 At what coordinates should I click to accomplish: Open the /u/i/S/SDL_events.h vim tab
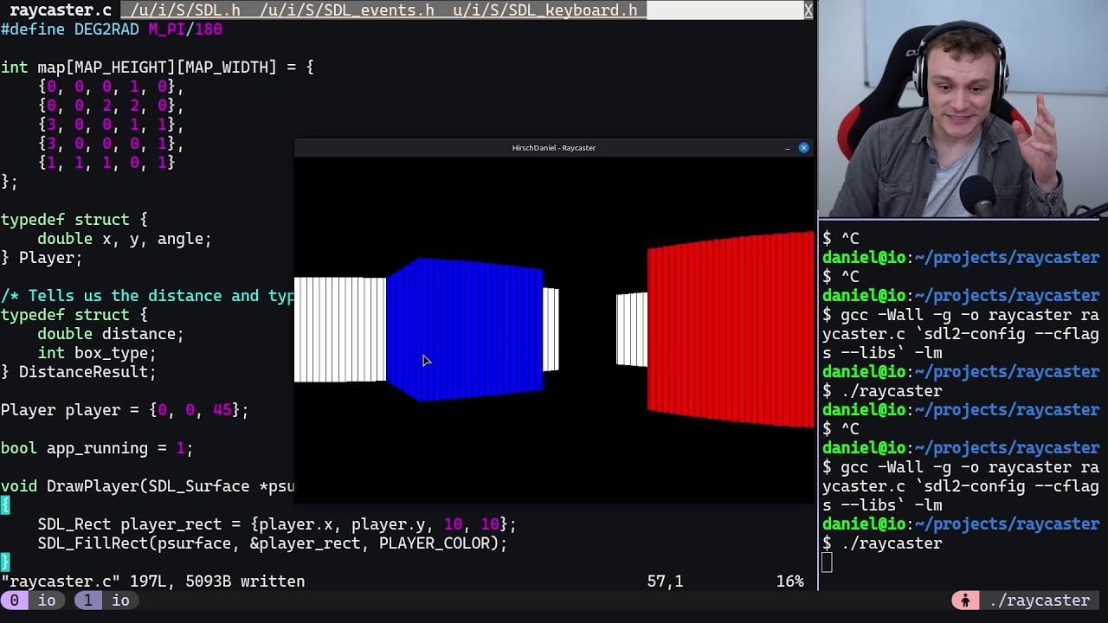coord(346,10)
